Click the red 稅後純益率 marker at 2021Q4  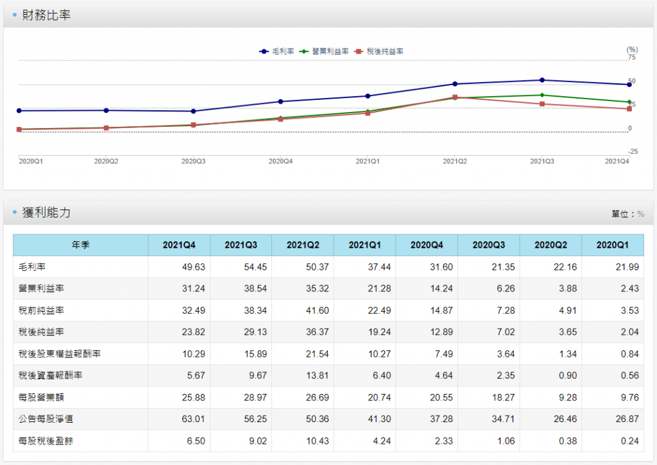pos(629,109)
